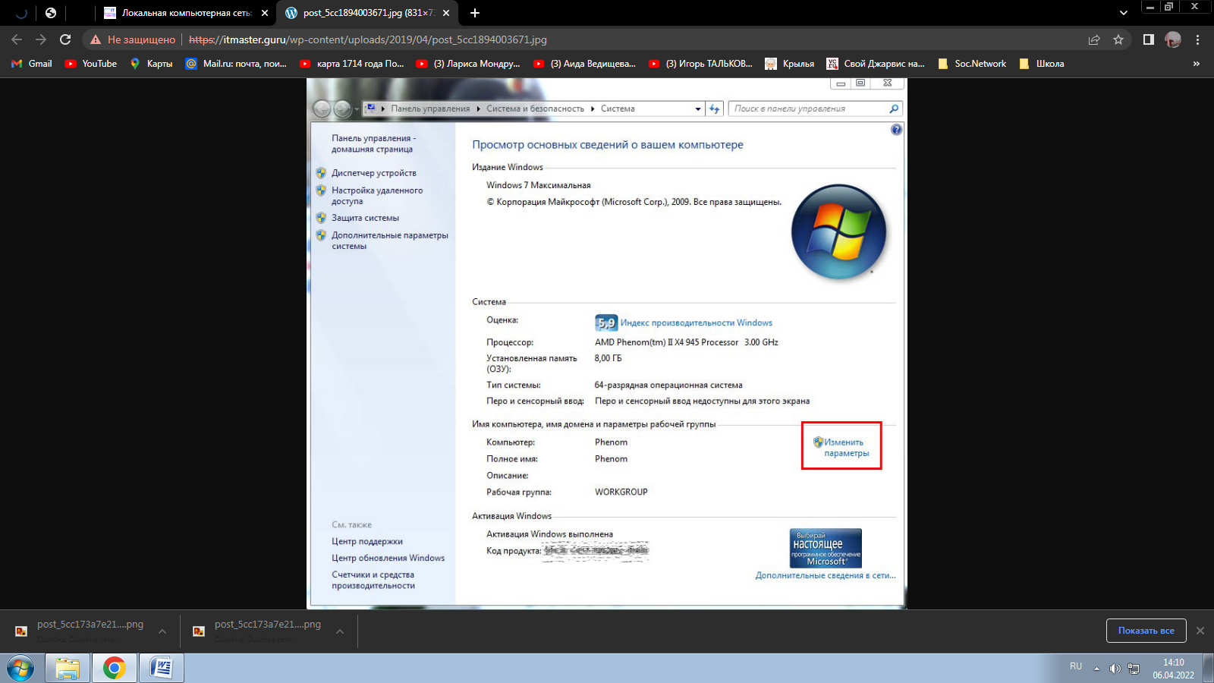Viewport: 1214px width, 683px height.
Task: Open Лариса Мондру bookmark
Action: pyautogui.click(x=468, y=64)
